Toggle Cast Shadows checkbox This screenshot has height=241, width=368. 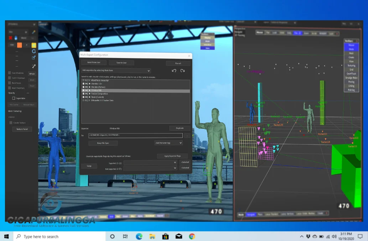[10, 73]
